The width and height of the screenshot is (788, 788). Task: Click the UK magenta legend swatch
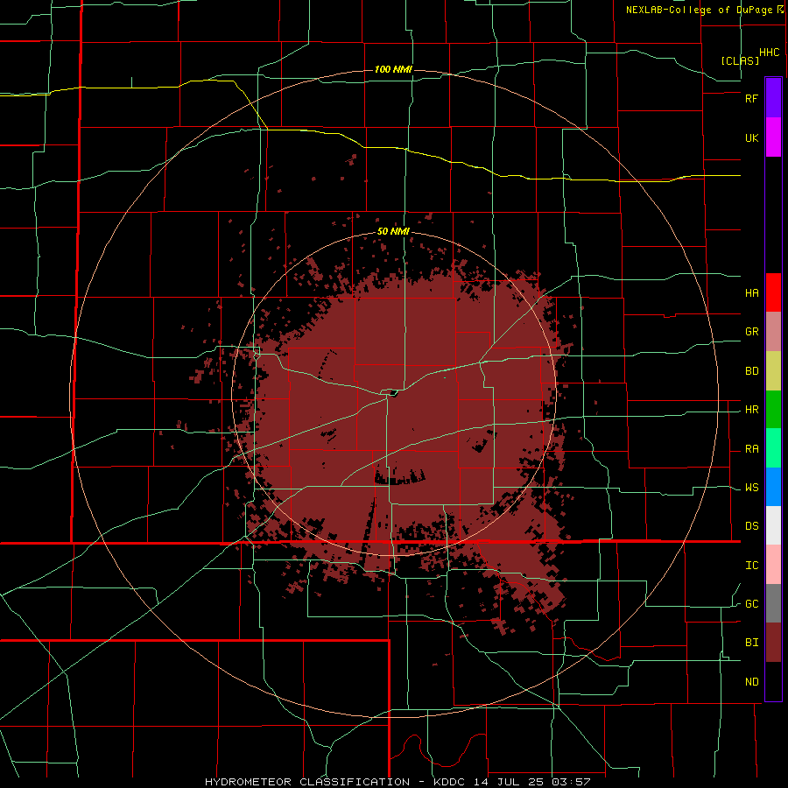(773, 137)
